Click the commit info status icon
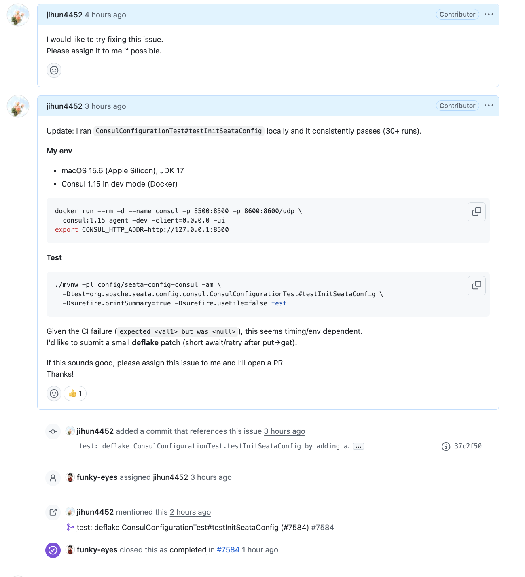This screenshot has height=577, width=525. coord(446,446)
